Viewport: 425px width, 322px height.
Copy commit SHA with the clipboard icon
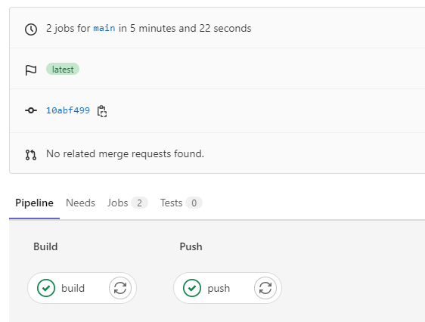click(x=102, y=111)
